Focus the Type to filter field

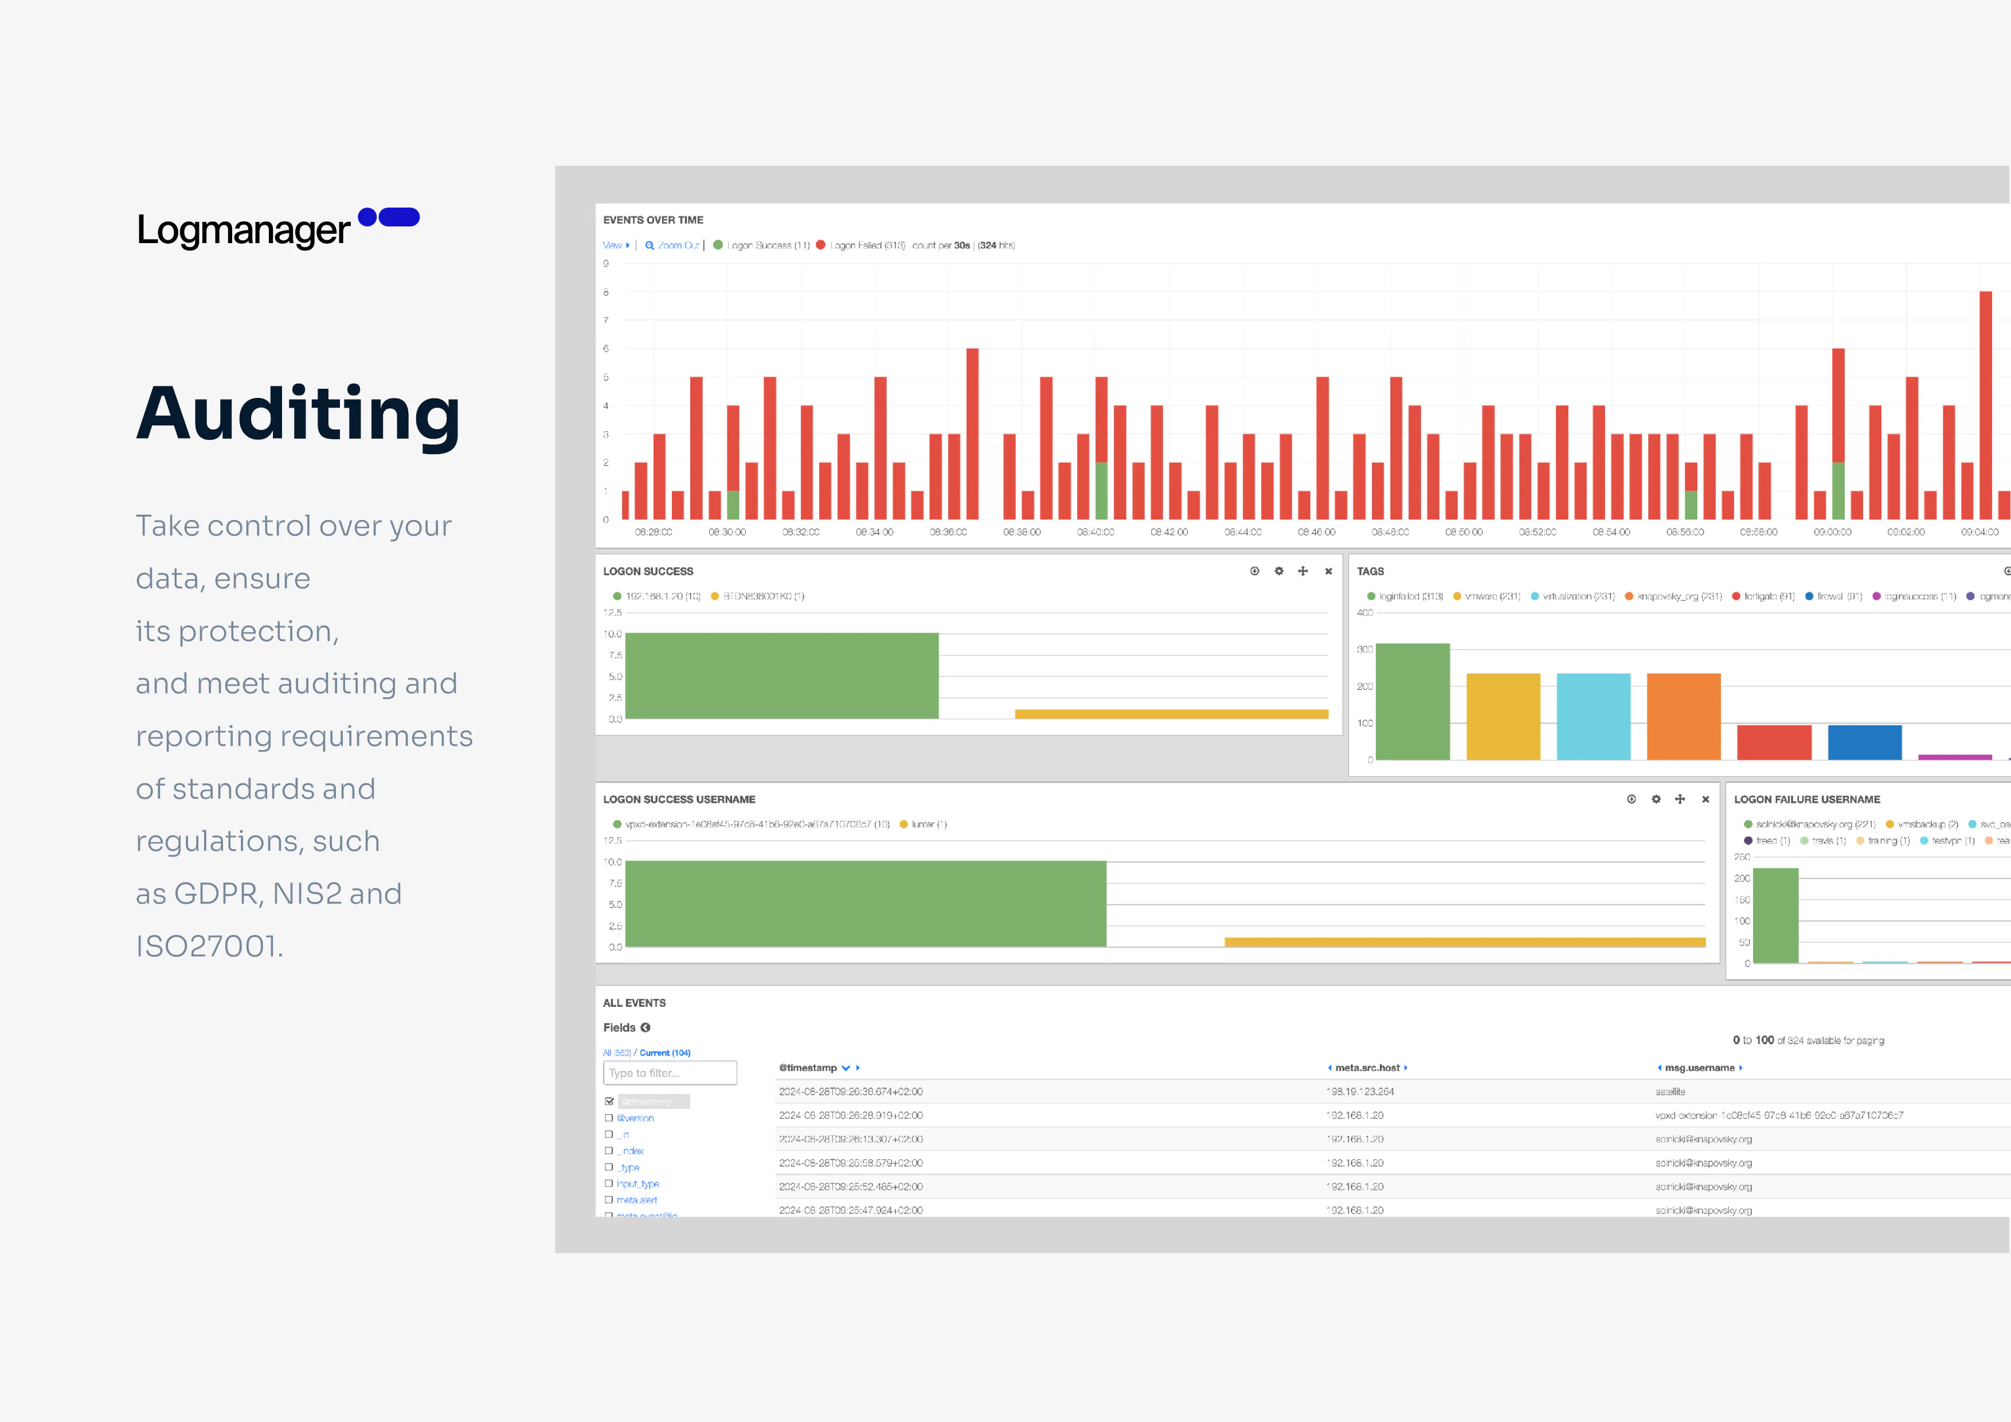click(670, 1073)
